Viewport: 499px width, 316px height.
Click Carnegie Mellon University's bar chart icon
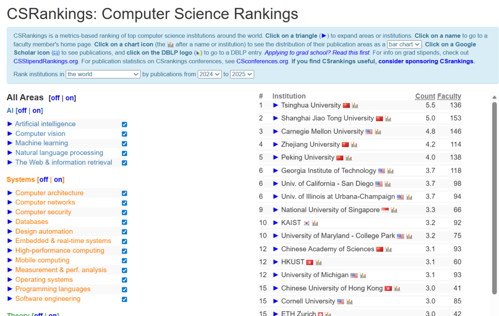(378, 132)
